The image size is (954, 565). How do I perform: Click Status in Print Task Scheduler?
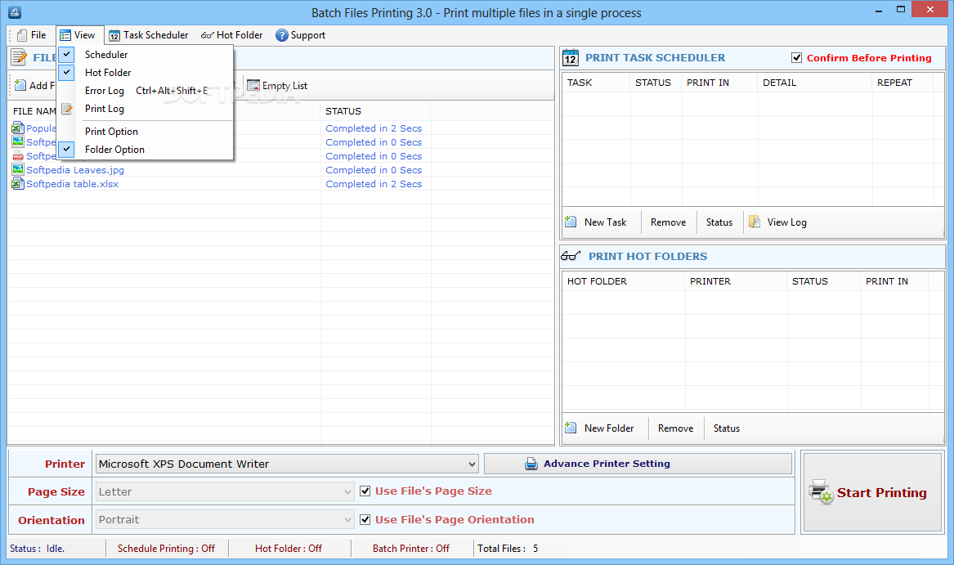[719, 222]
